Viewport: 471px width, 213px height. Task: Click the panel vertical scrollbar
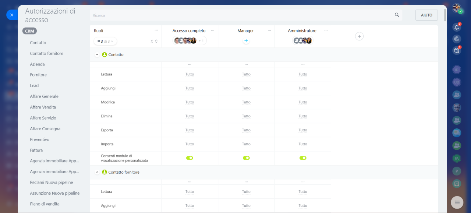click(x=445, y=15)
